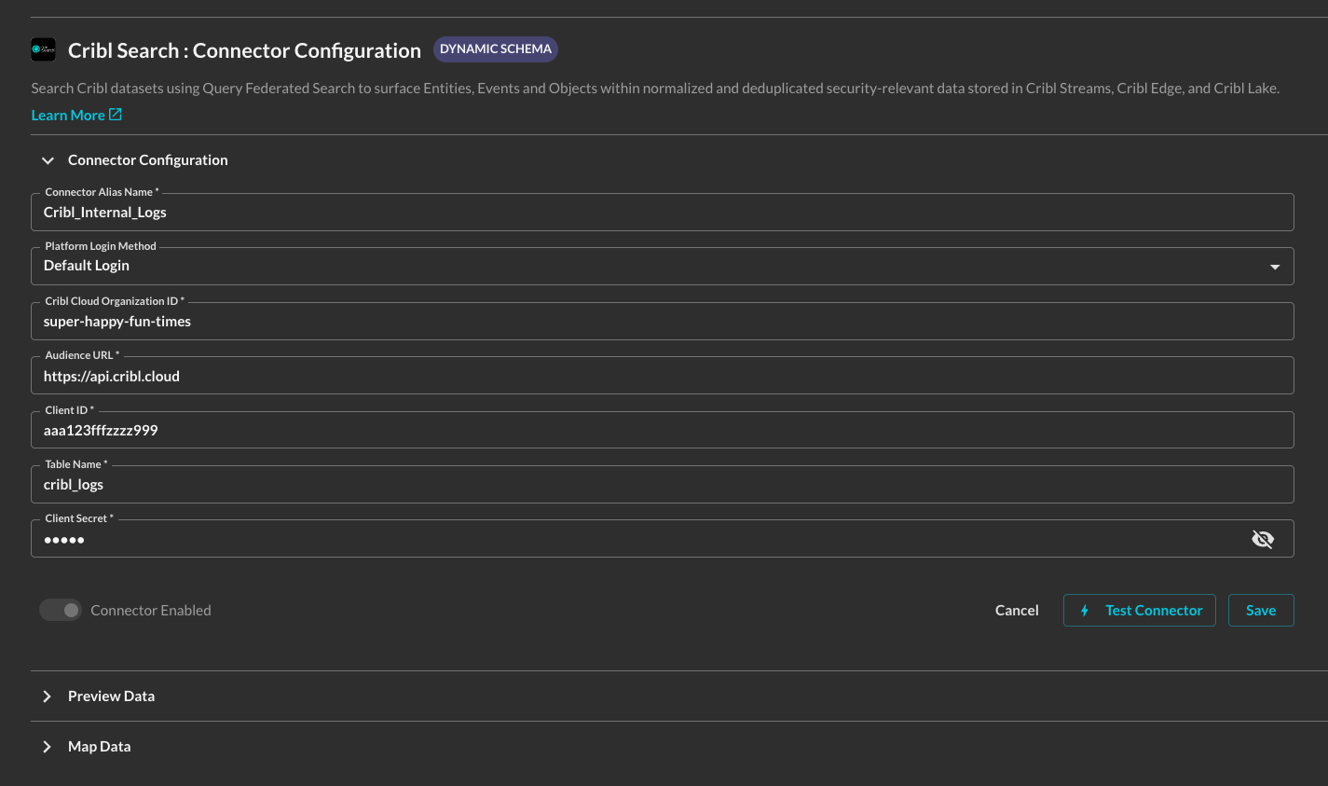Click the Cribl Search : Connector Configuration heading
1328x786 pixels.
pos(244,50)
